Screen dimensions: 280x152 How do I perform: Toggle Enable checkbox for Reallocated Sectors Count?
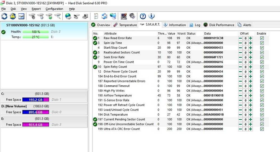tap(262, 53)
